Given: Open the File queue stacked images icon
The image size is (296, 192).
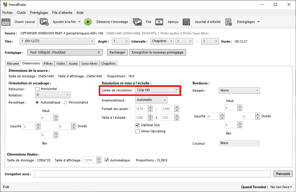Looking at the screenshot, I should [x=137, y=22].
